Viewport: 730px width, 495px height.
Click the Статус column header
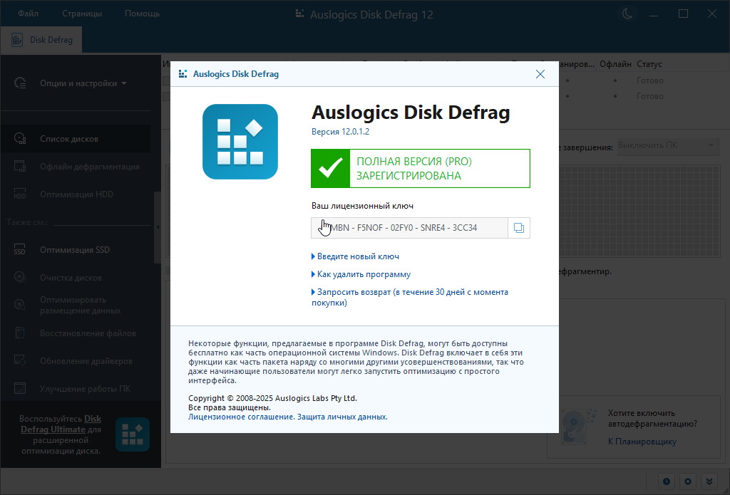click(x=649, y=64)
